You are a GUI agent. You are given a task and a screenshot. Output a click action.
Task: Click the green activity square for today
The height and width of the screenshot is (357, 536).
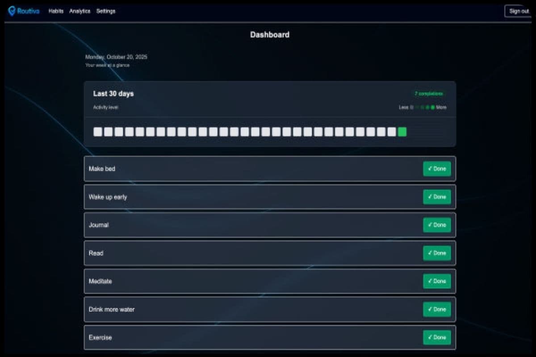tap(402, 132)
